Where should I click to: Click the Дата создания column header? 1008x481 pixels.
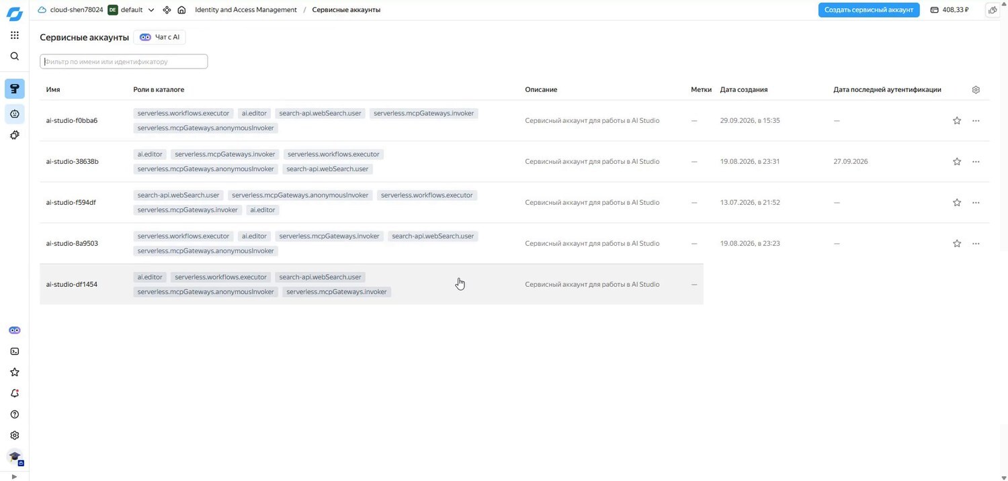click(744, 90)
